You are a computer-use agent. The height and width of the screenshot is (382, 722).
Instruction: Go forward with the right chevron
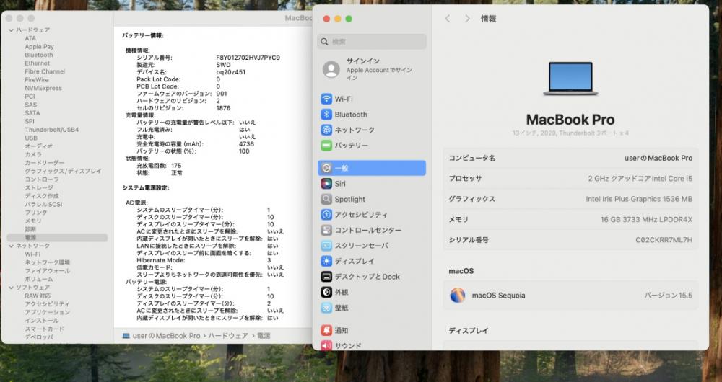point(467,19)
